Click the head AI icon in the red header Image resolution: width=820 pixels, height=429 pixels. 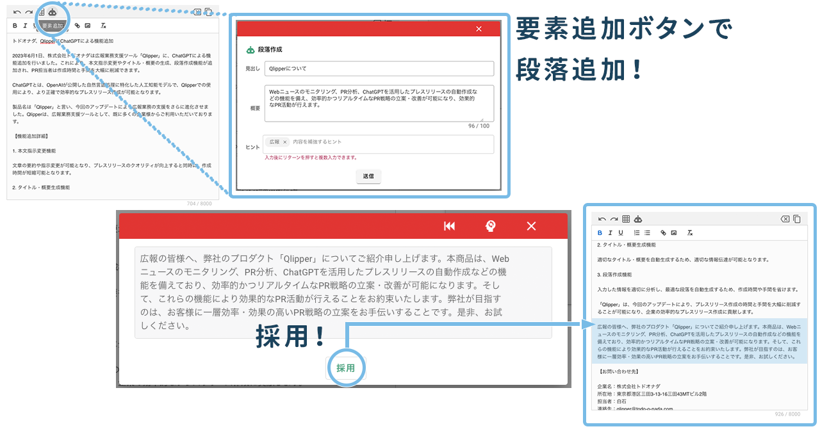click(x=491, y=226)
